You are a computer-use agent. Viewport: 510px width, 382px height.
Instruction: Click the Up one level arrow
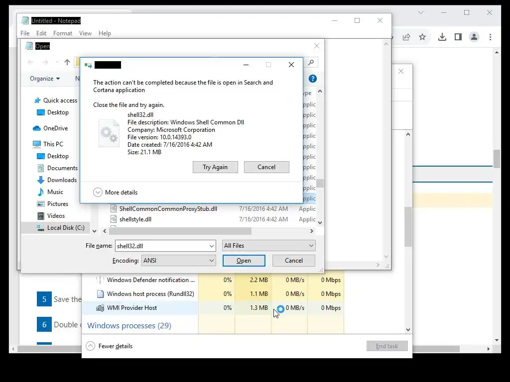coord(67,62)
